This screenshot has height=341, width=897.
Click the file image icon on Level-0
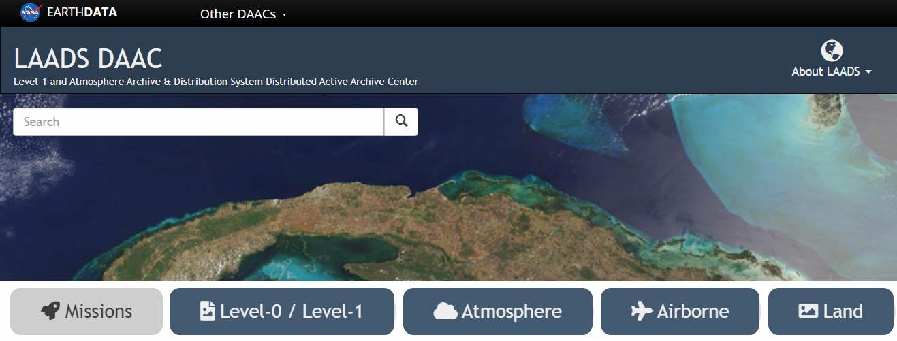click(207, 312)
